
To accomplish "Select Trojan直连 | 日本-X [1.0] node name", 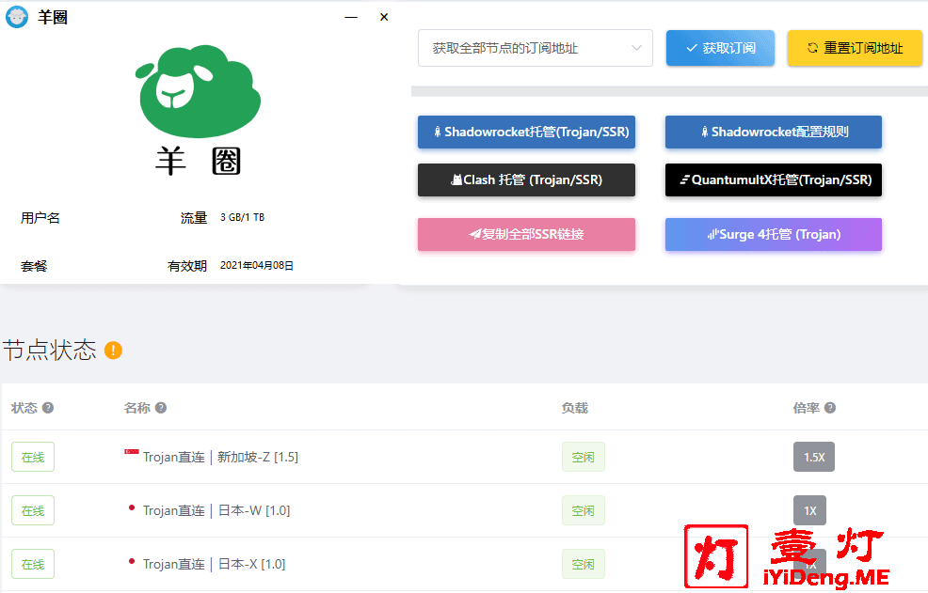I will [215, 565].
